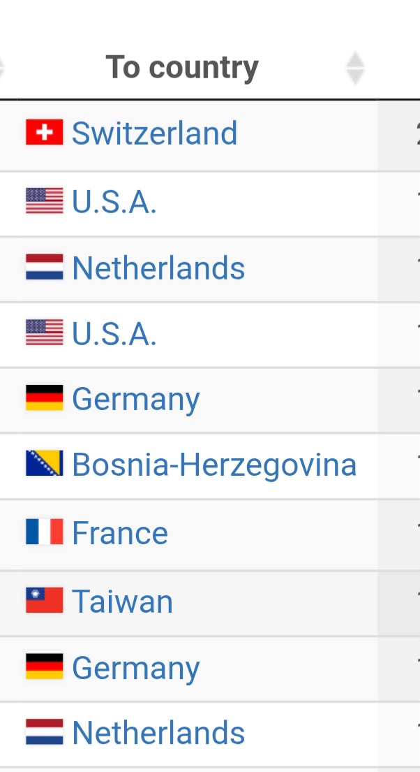Click the Switzerland flag icon
This screenshot has height=772, width=420.
[x=44, y=133]
